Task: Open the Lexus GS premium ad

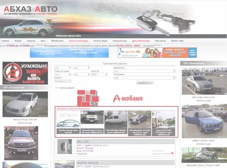Action: tap(164, 123)
